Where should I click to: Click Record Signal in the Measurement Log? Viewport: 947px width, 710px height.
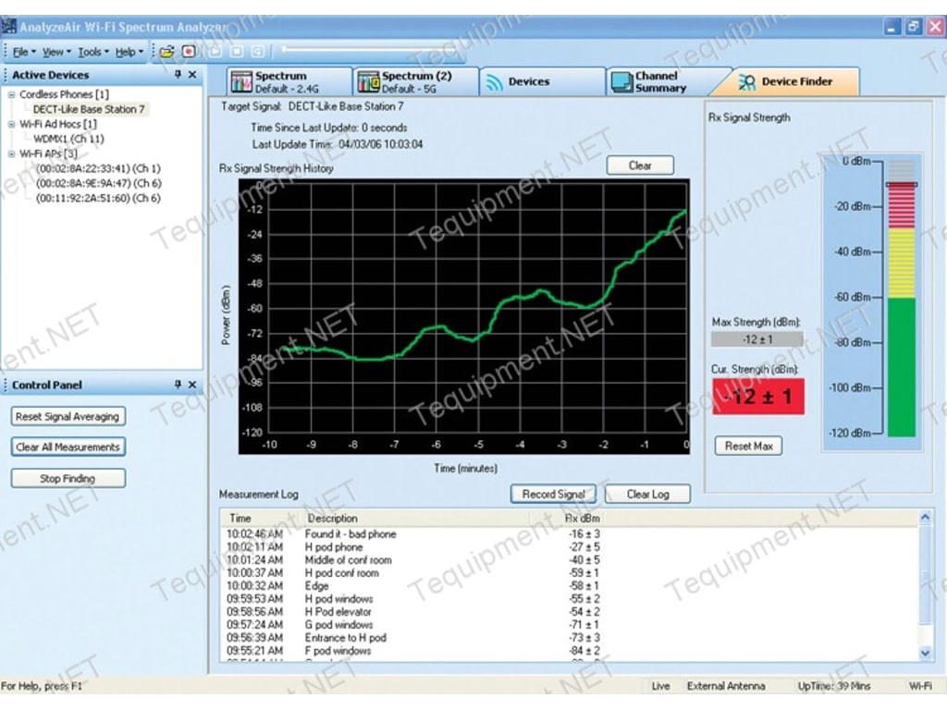pos(553,495)
